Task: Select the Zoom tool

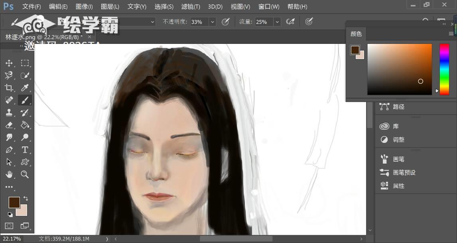Action: (25, 174)
